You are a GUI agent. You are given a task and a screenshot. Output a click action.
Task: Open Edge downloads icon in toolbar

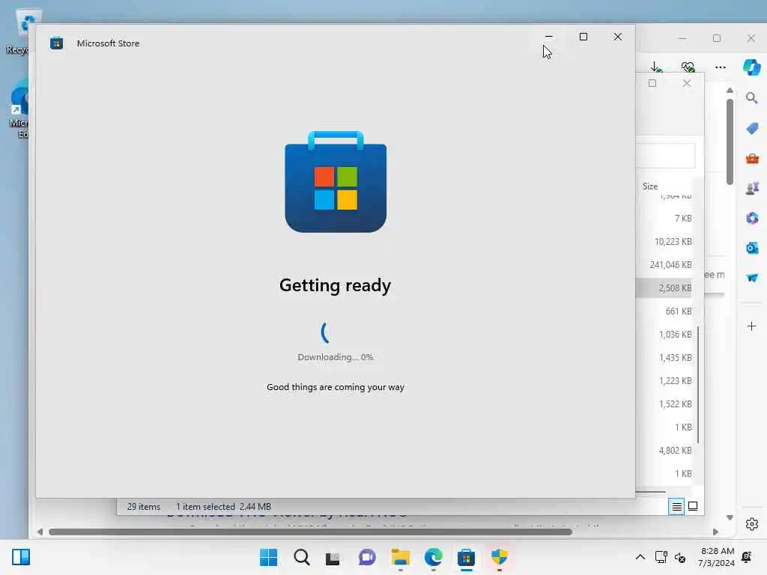656,67
